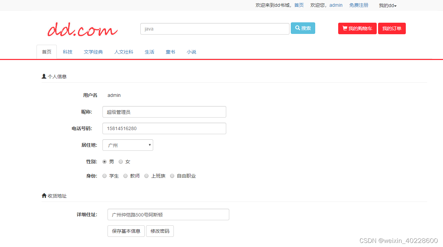
Task: Click the 电话号码 input field
Action: (x=164, y=128)
